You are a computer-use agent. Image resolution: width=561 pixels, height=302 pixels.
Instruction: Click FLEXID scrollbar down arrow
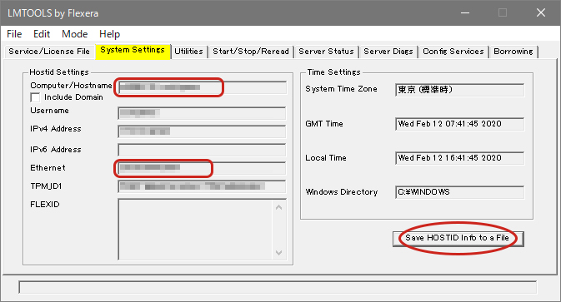coord(279,252)
